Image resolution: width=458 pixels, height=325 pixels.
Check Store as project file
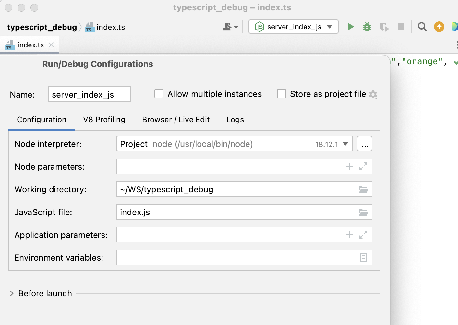point(281,94)
